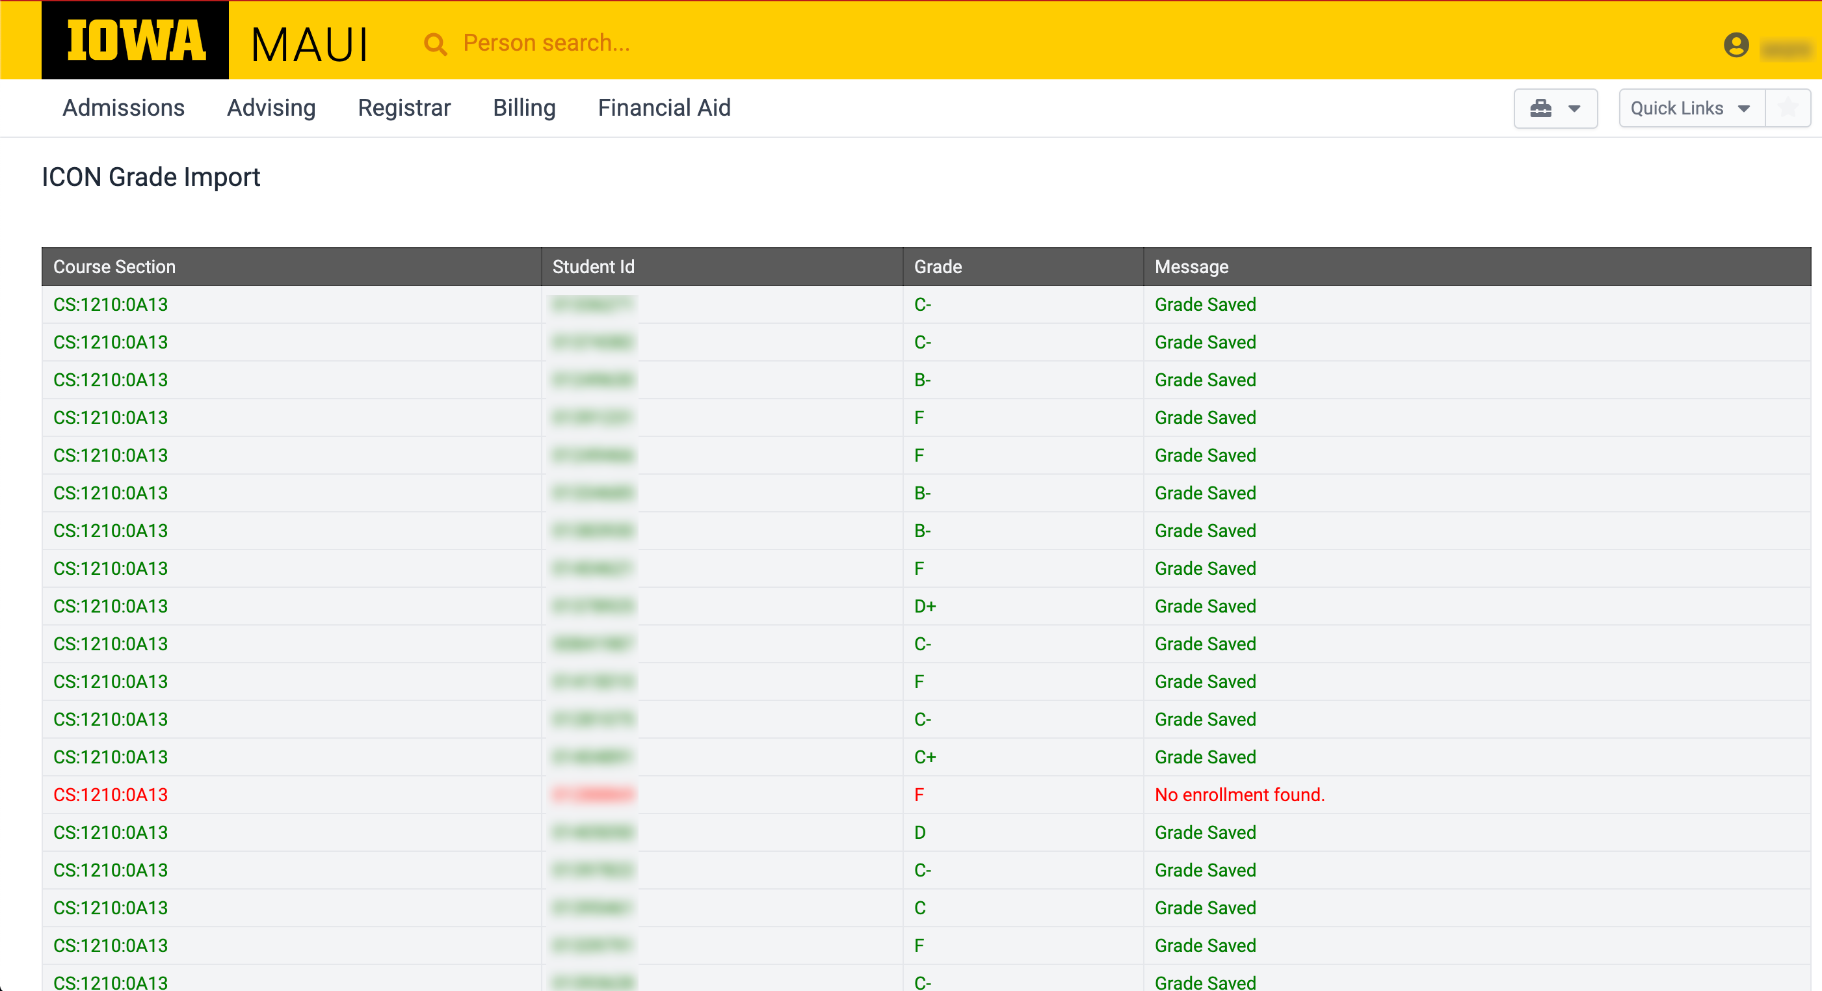Click the ICON Grade Import heading
The image size is (1822, 991).
[x=151, y=177]
